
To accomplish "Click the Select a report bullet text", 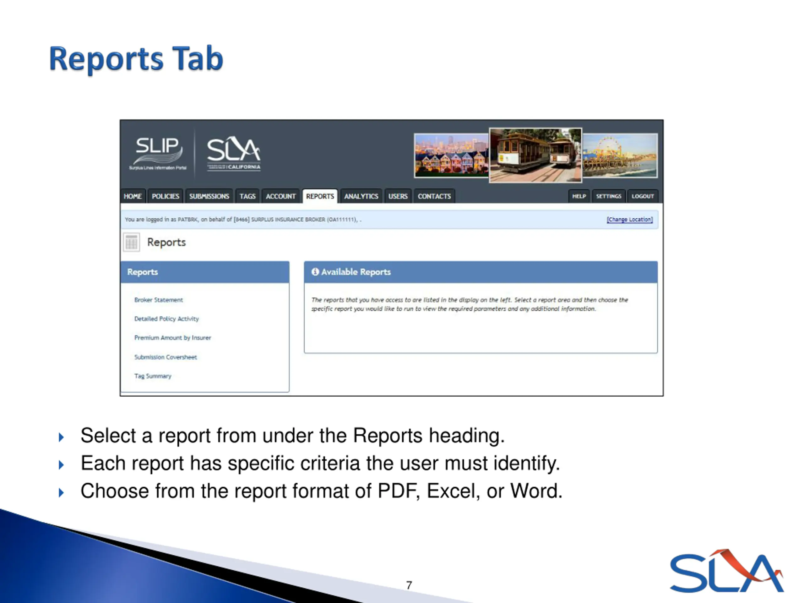I will [293, 435].
